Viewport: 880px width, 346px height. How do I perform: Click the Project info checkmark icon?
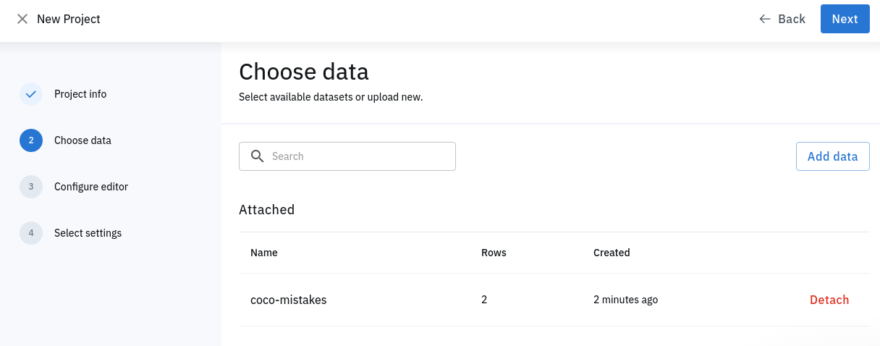pyautogui.click(x=31, y=94)
